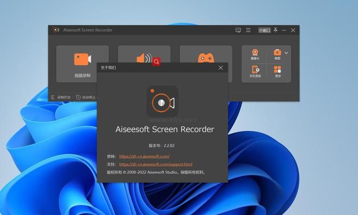The image size is (358, 215).
Task: Open the More (更多) tools grid
Action: (278, 71)
